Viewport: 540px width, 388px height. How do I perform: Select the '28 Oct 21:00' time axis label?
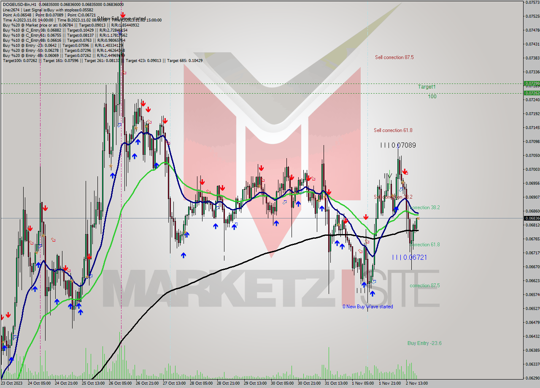point(228,383)
